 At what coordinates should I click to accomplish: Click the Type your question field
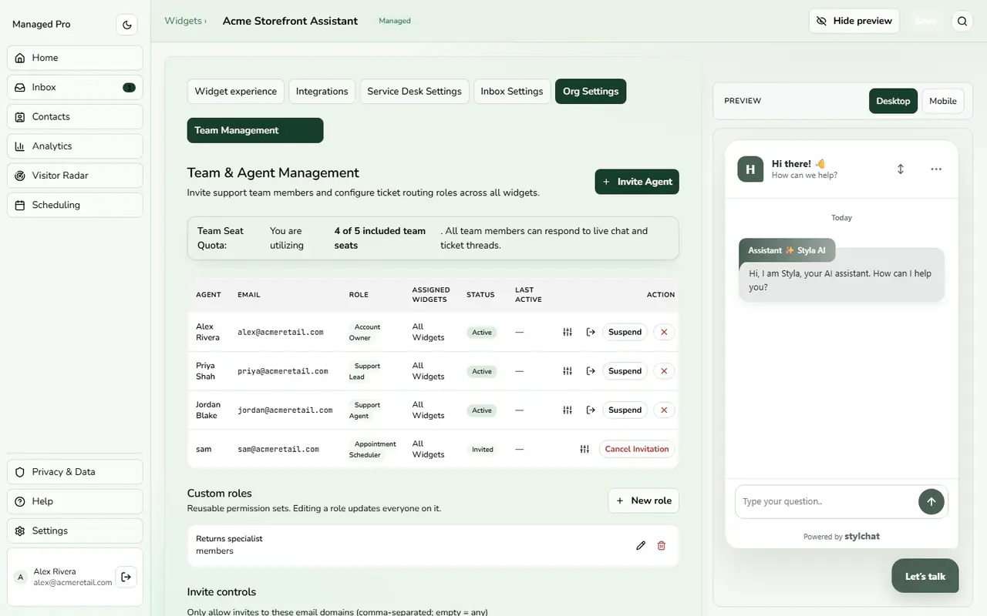click(x=825, y=501)
